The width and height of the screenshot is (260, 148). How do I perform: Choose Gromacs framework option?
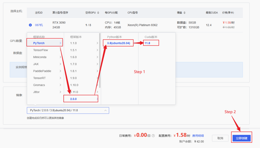[x=45, y=85]
